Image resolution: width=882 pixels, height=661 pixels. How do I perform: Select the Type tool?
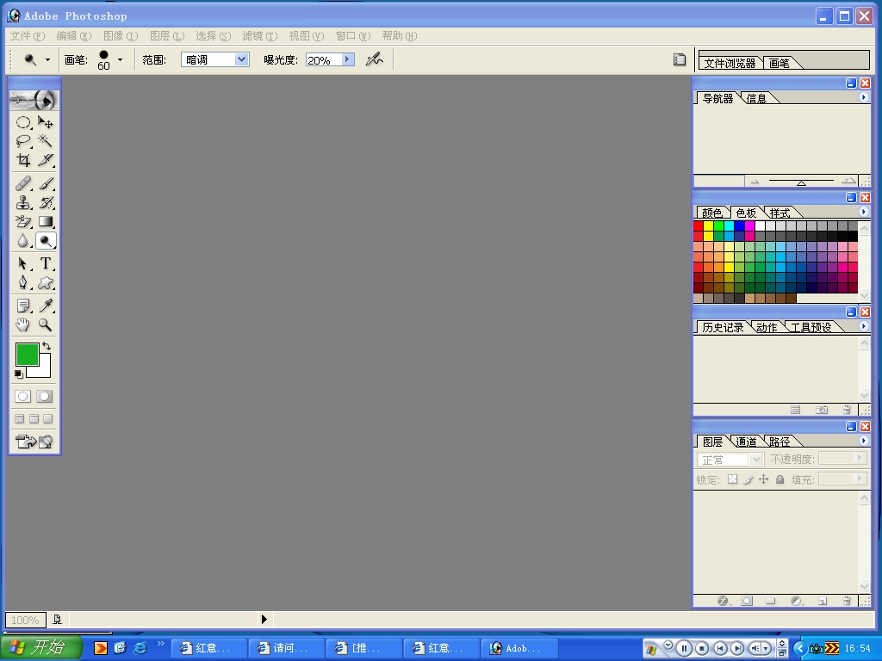click(x=45, y=263)
